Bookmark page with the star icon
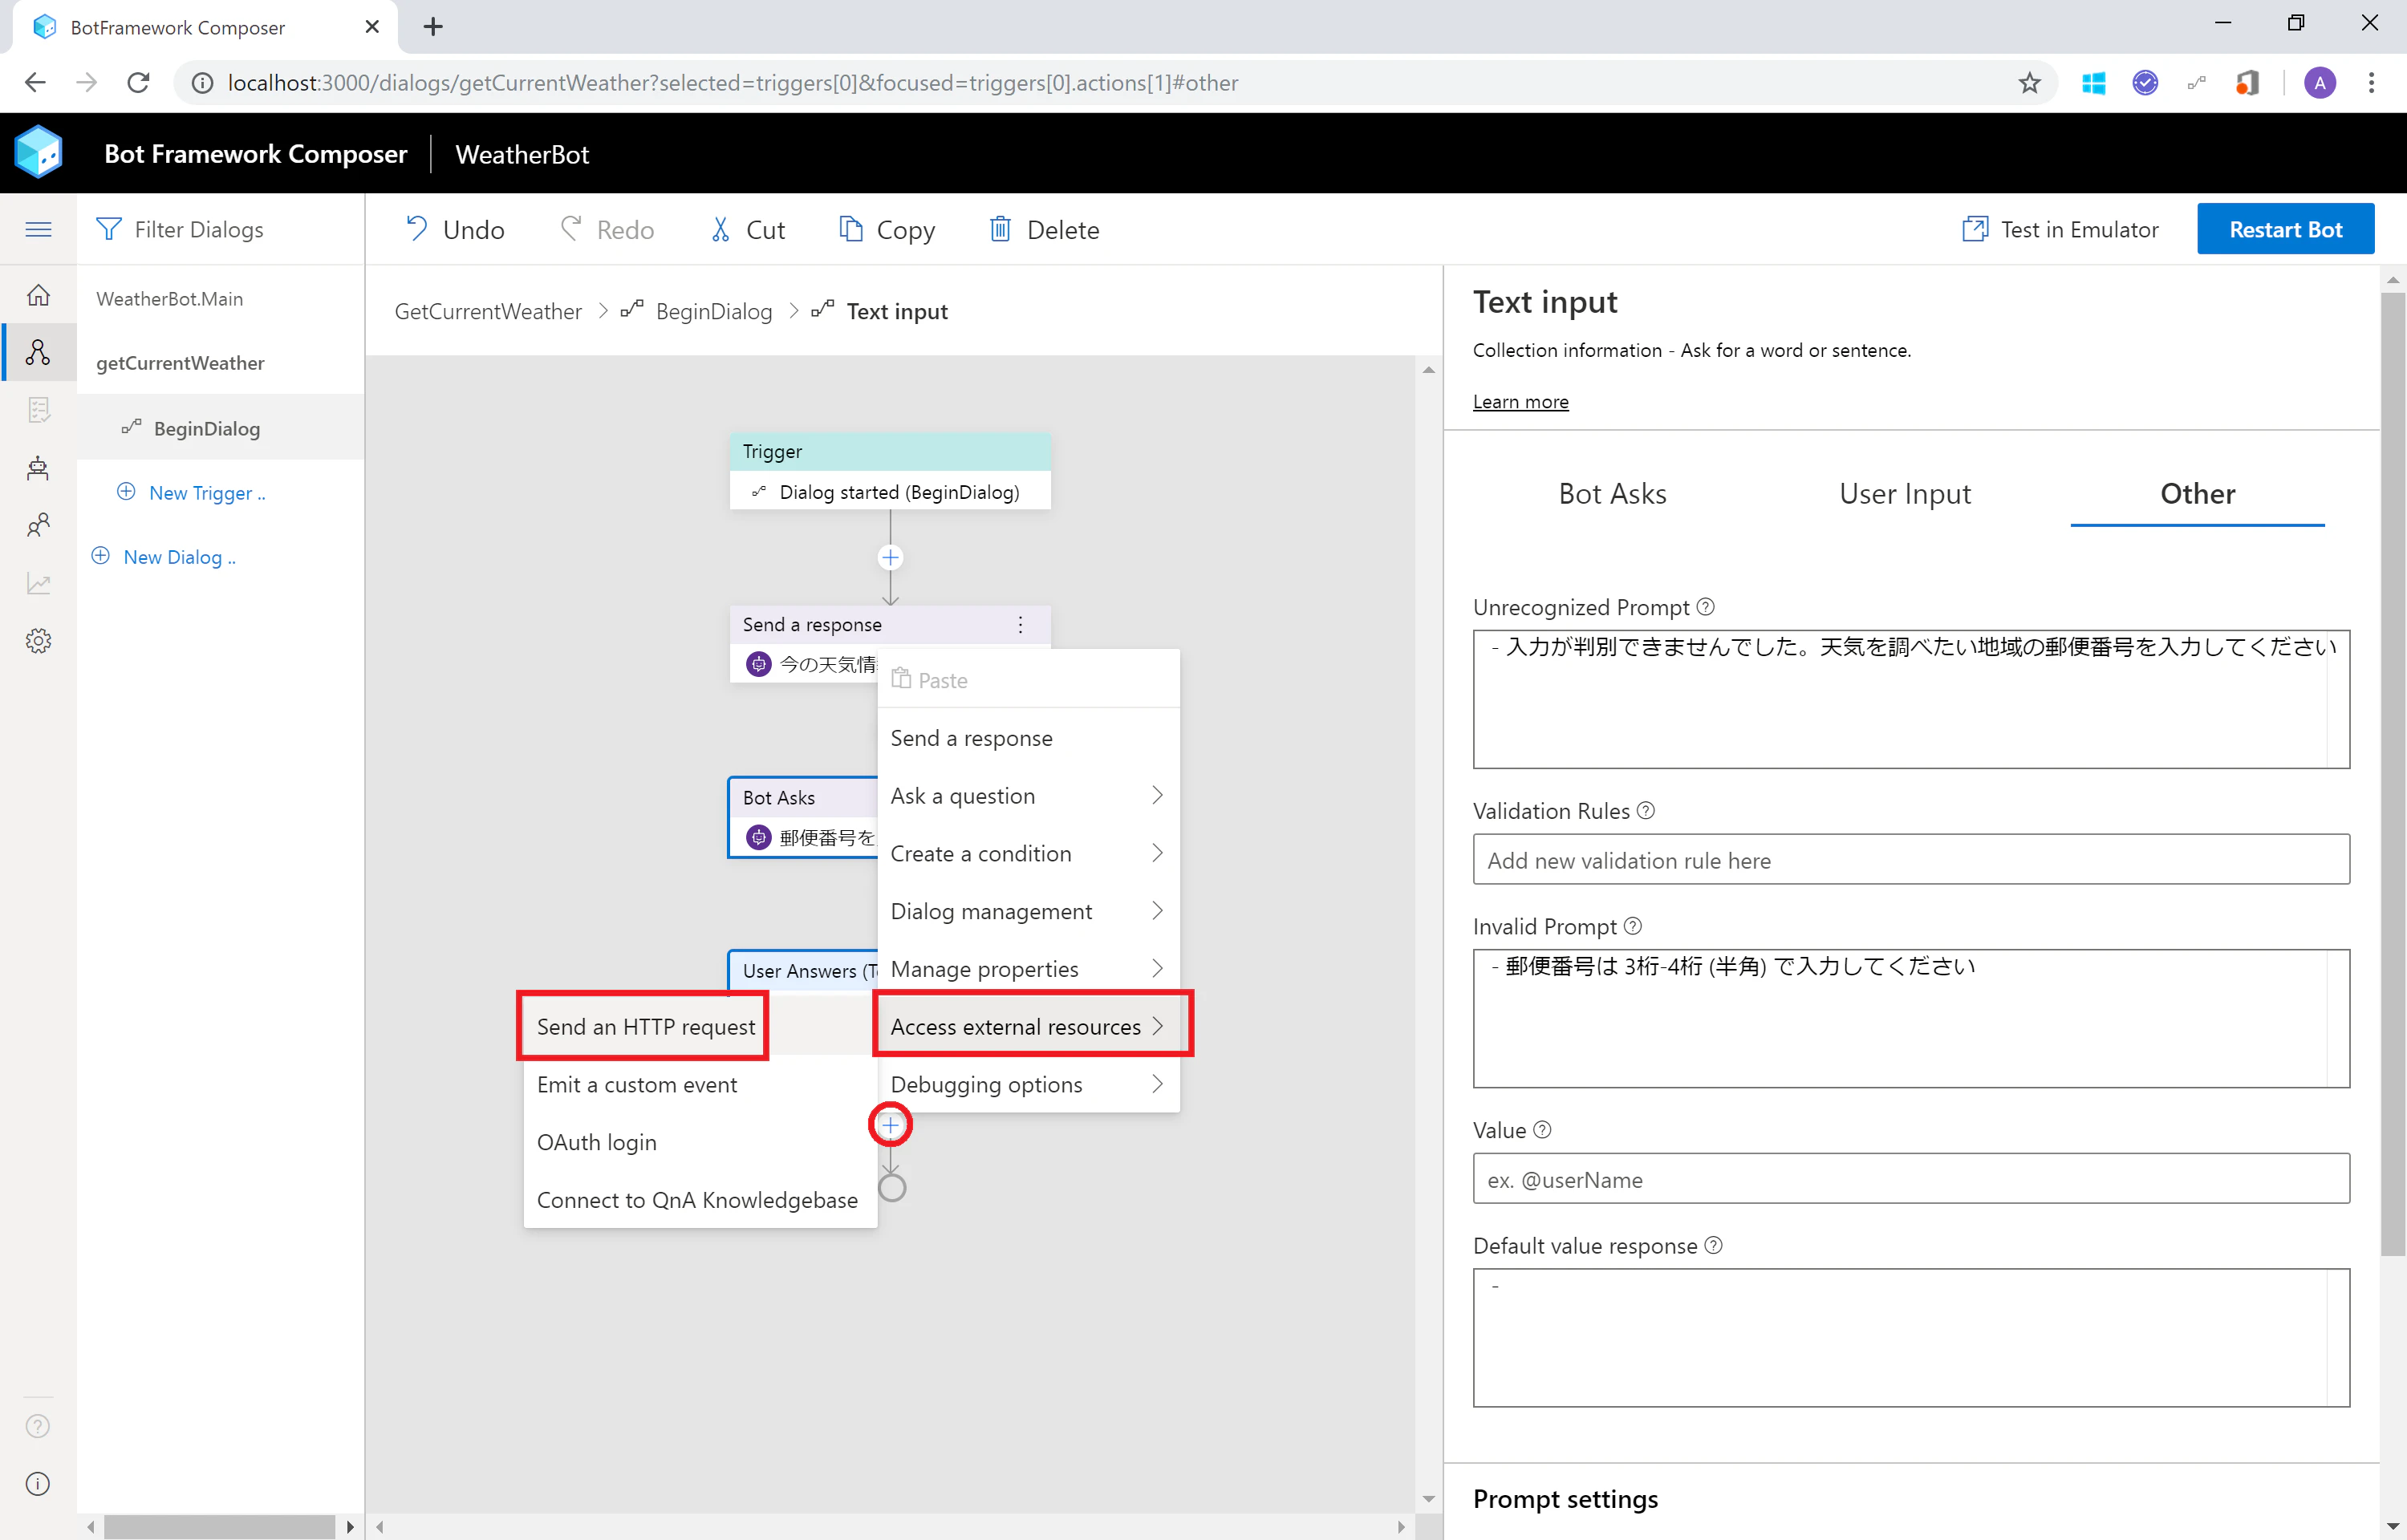This screenshot has height=1540, width=2407. tap(2029, 83)
